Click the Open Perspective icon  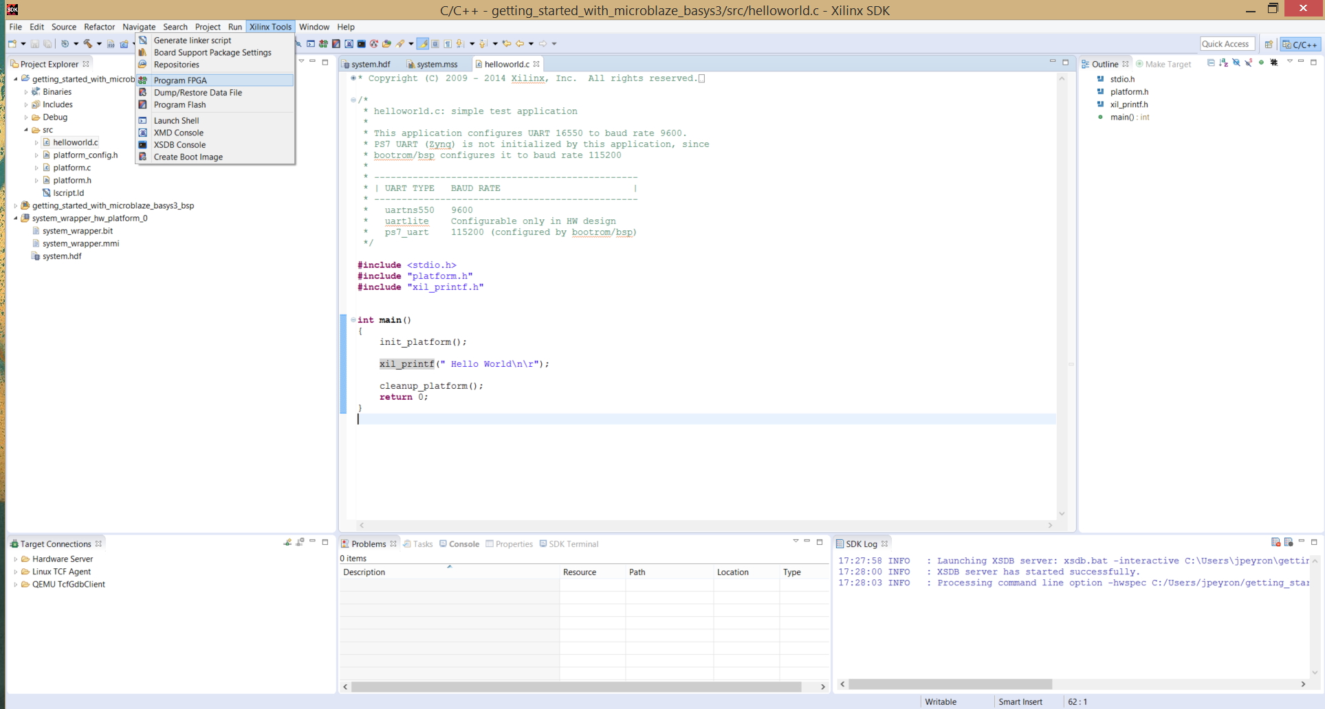pos(1269,45)
